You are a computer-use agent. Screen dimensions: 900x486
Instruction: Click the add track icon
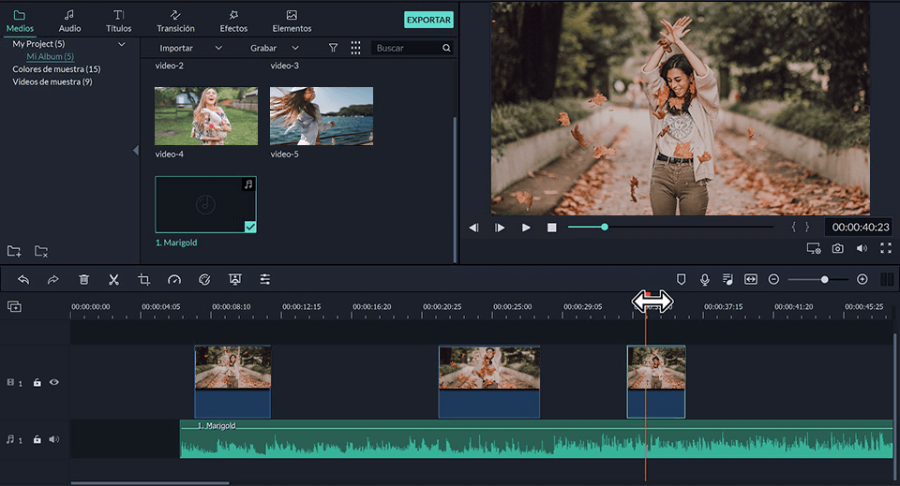[x=14, y=306]
